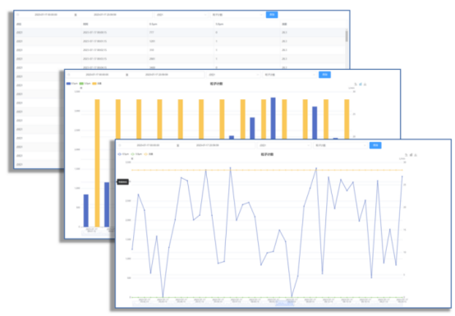455x316 pixels.
Task: Click the 5.0μm column header in table
Action: pos(219,24)
